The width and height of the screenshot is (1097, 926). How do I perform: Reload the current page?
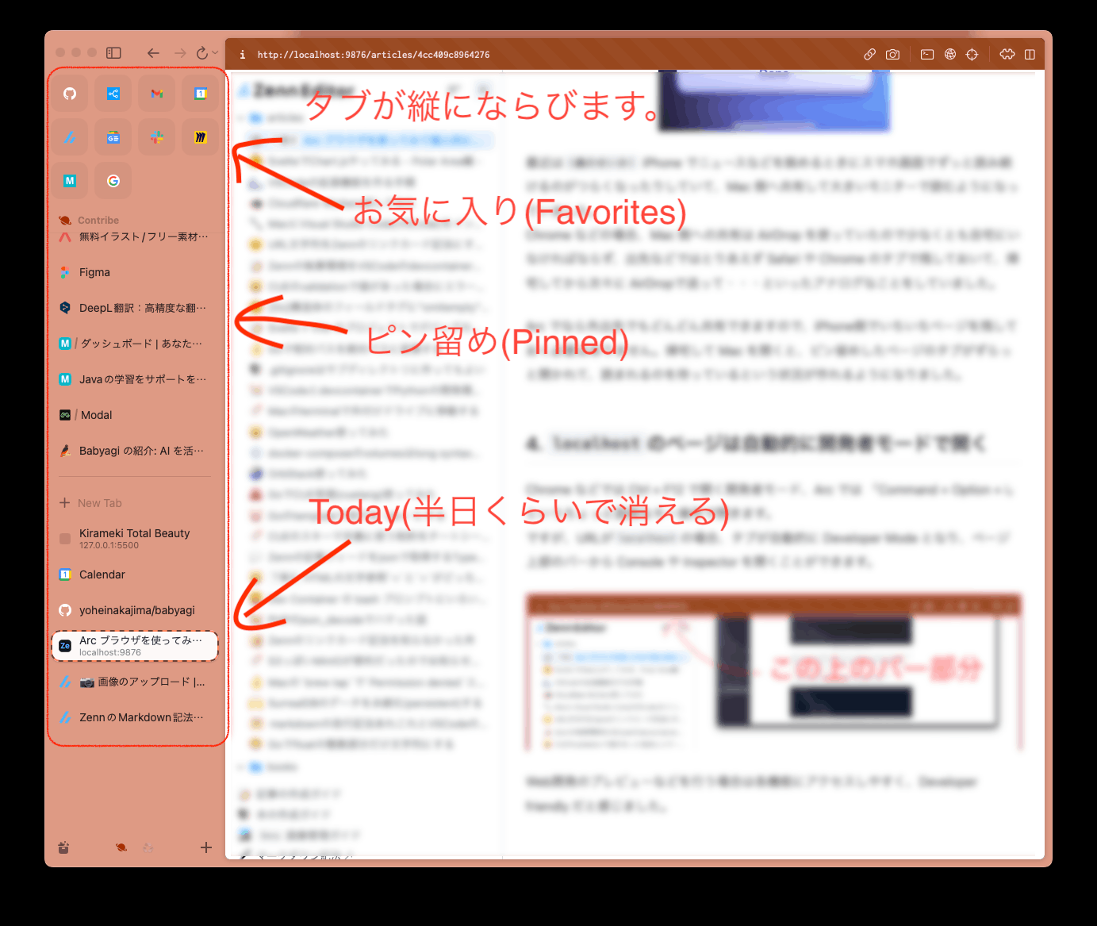point(202,53)
